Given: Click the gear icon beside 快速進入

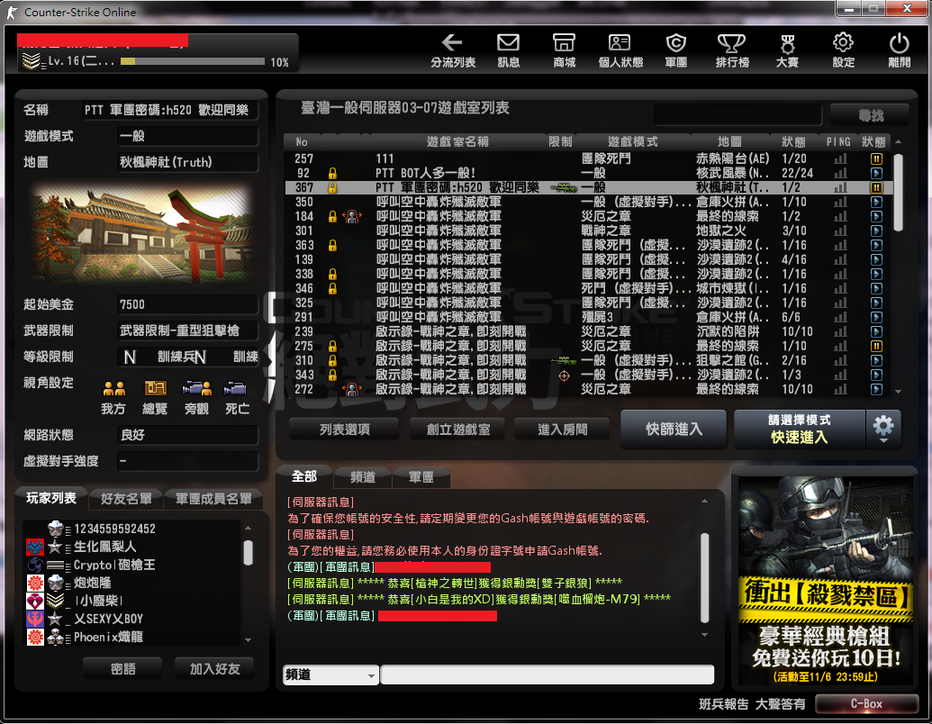Looking at the screenshot, I should (x=882, y=424).
